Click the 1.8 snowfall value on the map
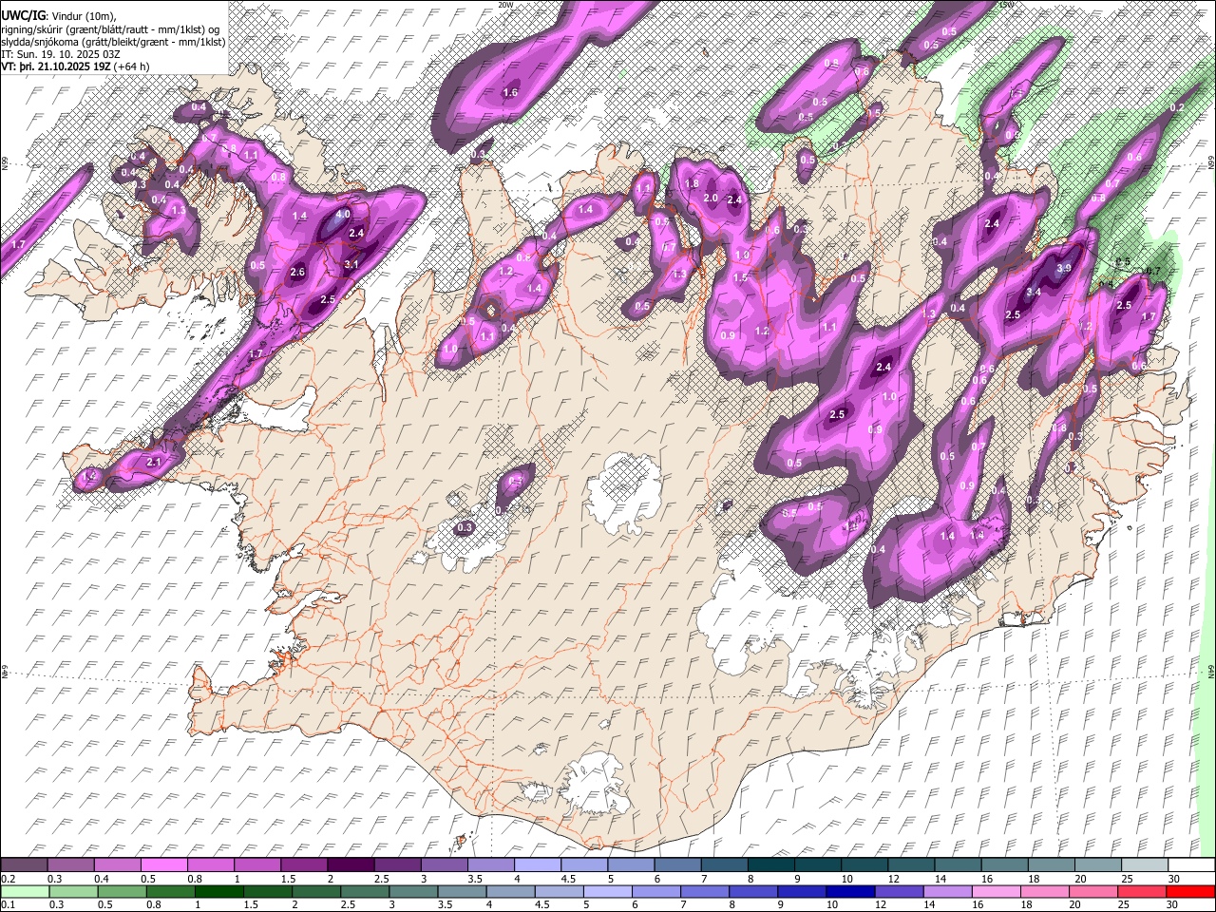Screen dimensions: 1216x912 click(692, 183)
